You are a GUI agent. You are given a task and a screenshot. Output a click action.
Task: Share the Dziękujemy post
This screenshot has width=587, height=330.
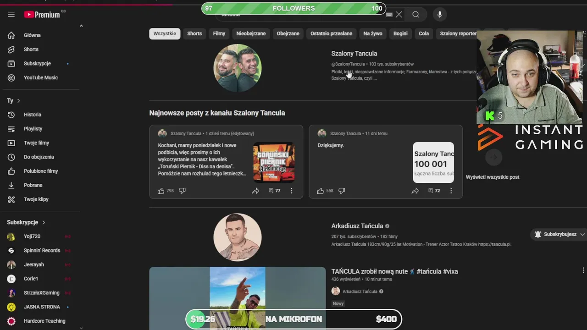[415, 191]
